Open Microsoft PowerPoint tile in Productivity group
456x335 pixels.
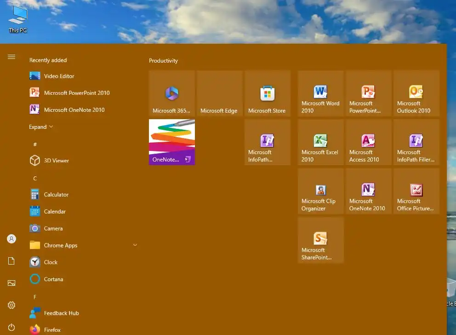coord(369,93)
